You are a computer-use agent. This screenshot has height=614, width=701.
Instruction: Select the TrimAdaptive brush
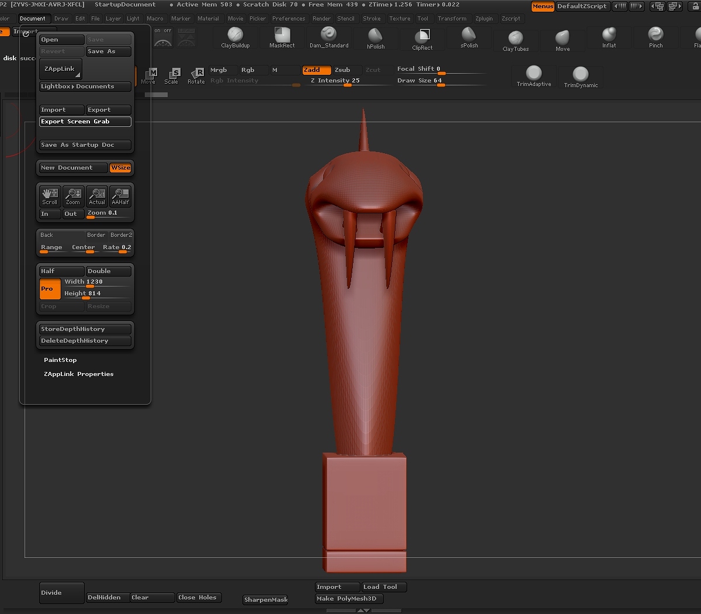tap(534, 76)
